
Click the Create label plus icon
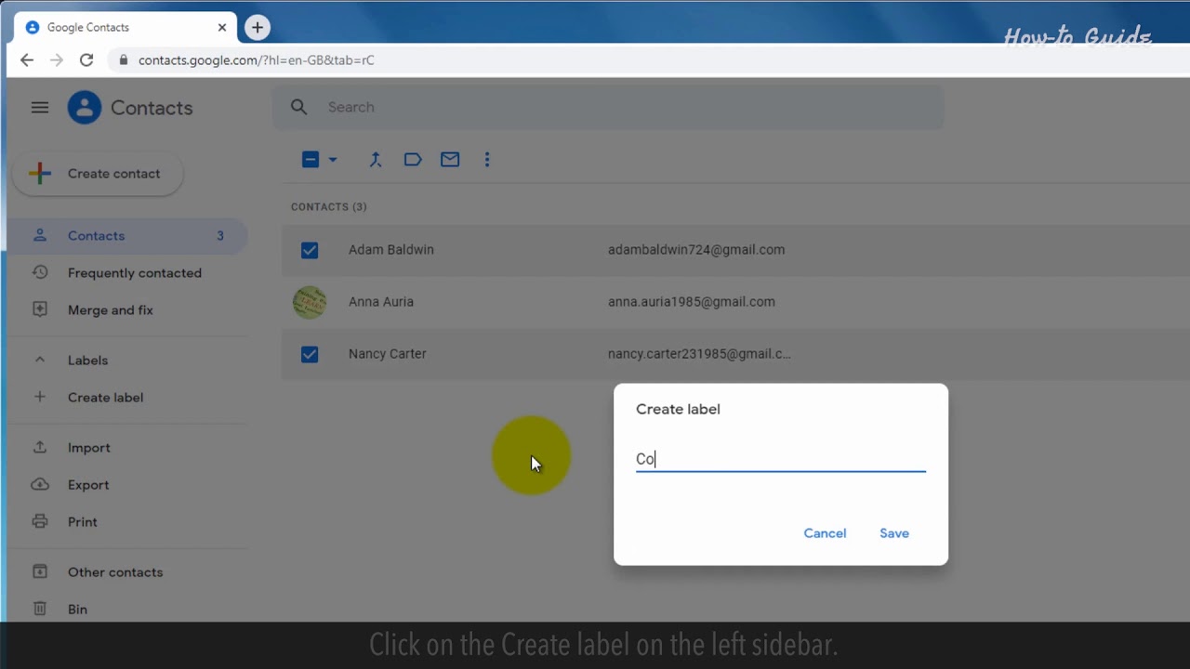click(40, 397)
